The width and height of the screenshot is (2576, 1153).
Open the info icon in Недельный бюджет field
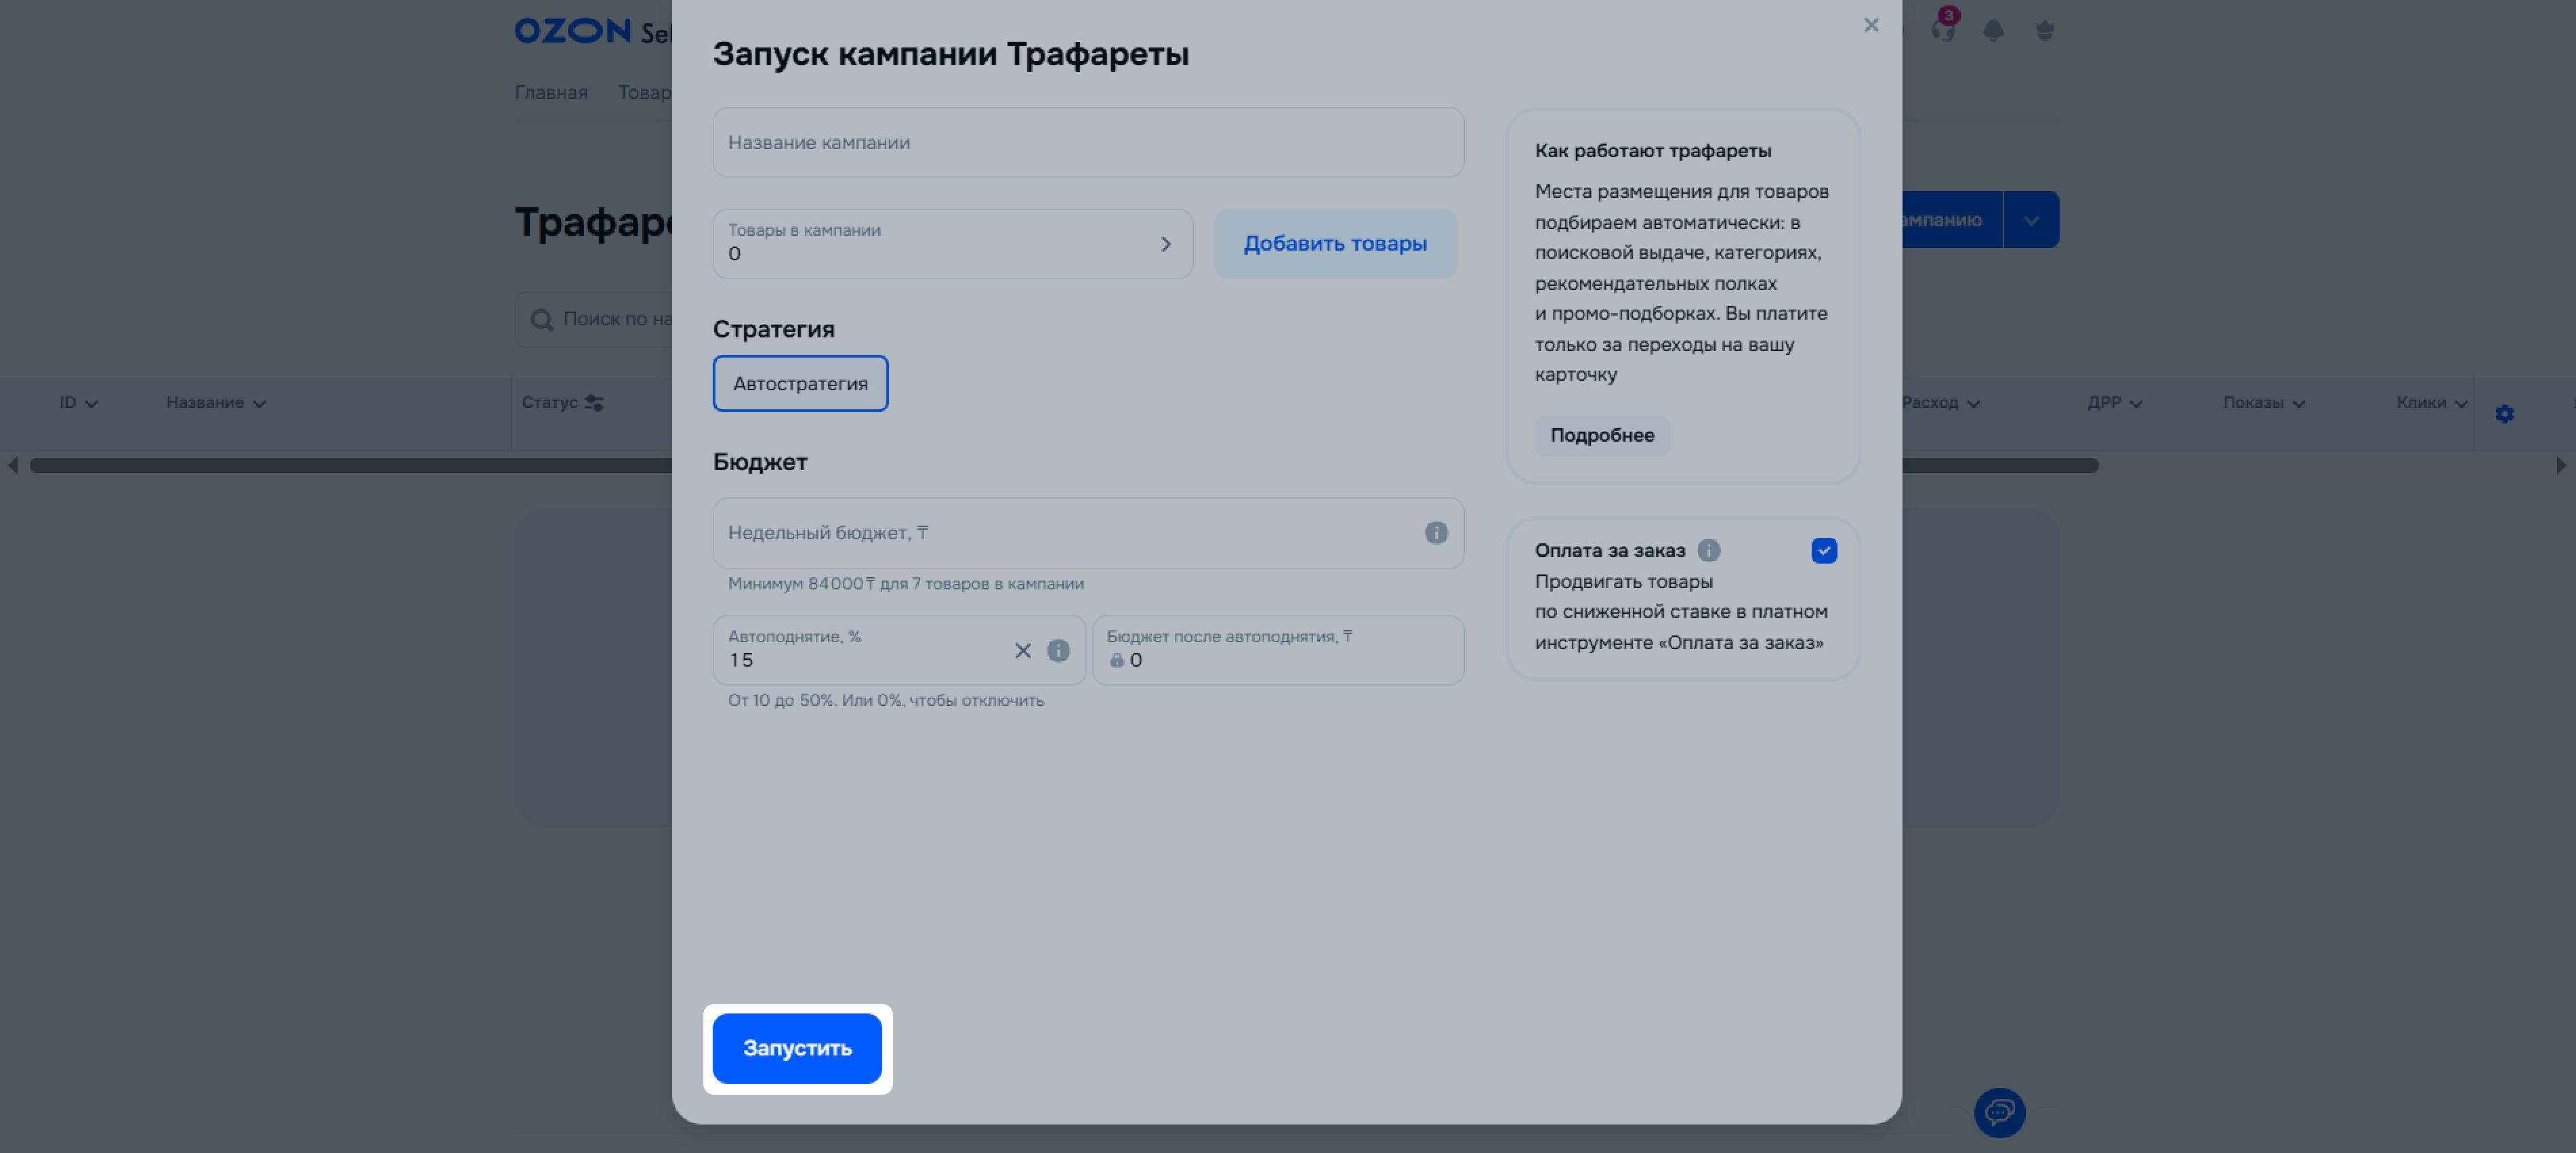click(1436, 533)
